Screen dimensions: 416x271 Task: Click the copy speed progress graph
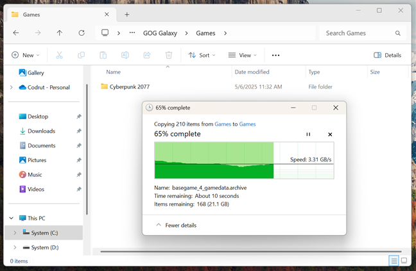[x=244, y=160]
